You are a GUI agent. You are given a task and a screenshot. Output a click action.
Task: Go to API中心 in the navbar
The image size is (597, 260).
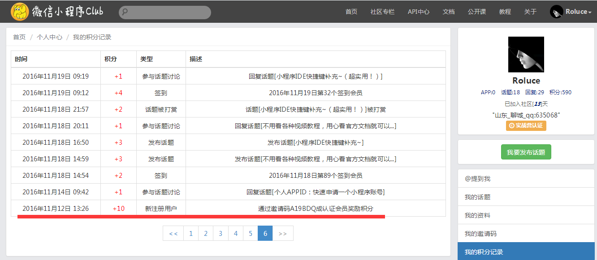point(418,12)
